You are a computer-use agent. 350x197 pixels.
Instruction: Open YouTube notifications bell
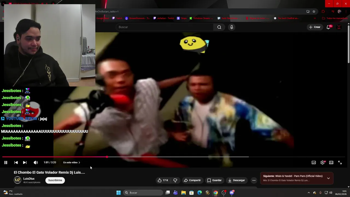coord(328,27)
